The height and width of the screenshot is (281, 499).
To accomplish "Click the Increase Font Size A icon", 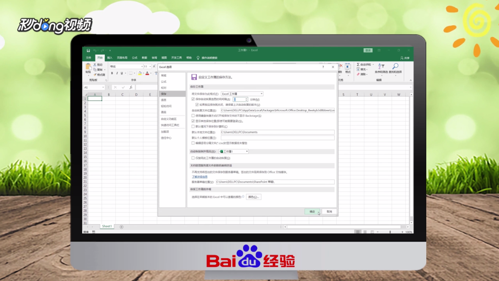I will 155,66.
